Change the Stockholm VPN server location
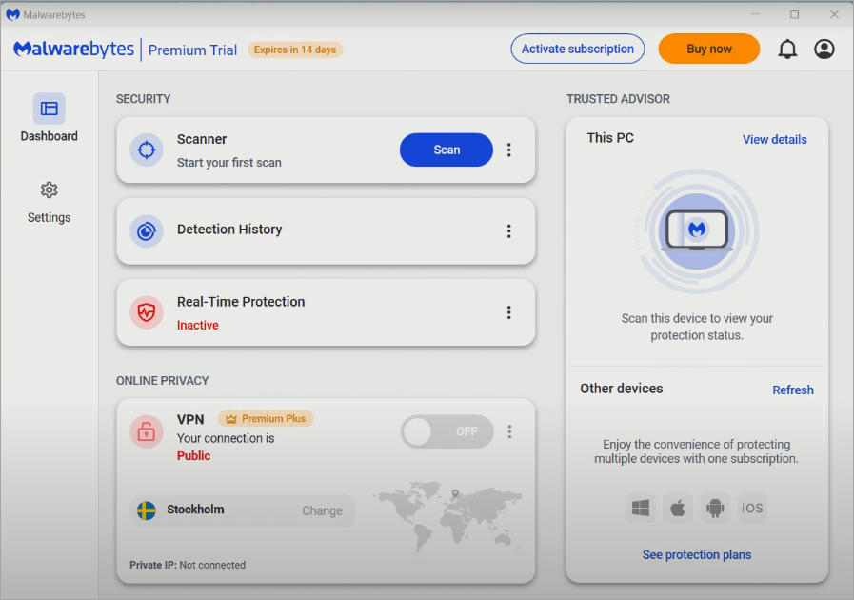The width and height of the screenshot is (854, 600). click(322, 510)
